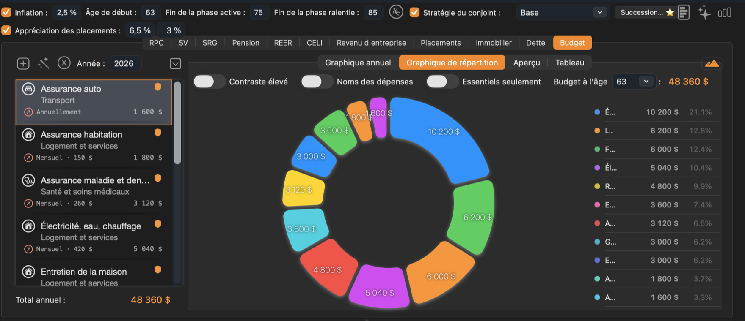This screenshot has width=745, height=321.
Task: Enable the Noms des dépenses toggle
Action: (x=317, y=82)
